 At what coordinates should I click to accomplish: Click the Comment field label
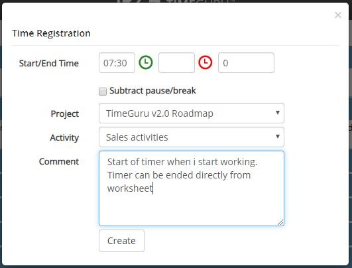(59, 161)
